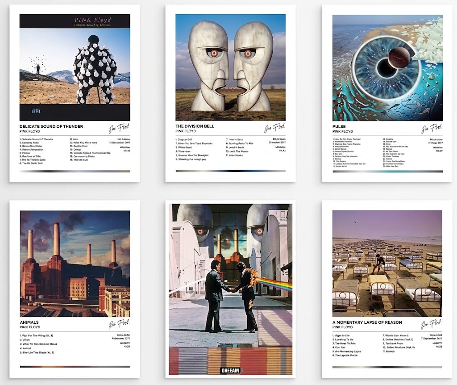Click "PINK FLOYD" under Delicate Sound of Thunder
The height and width of the screenshot is (385, 457).
point(30,131)
